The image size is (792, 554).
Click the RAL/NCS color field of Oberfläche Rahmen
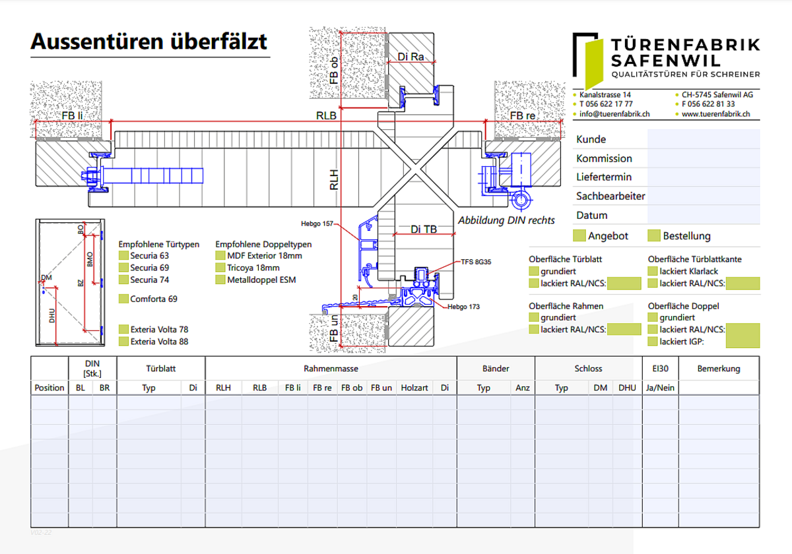(624, 330)
